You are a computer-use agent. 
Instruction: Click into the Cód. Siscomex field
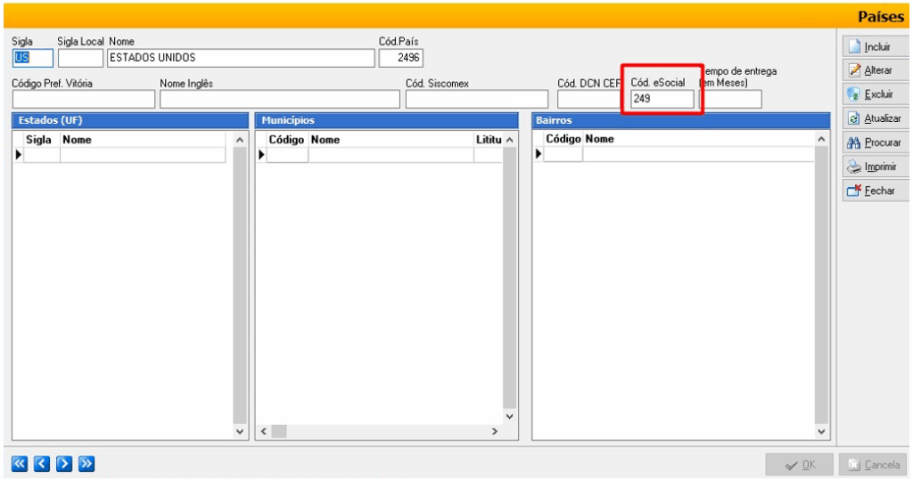[x=476, y=100]
